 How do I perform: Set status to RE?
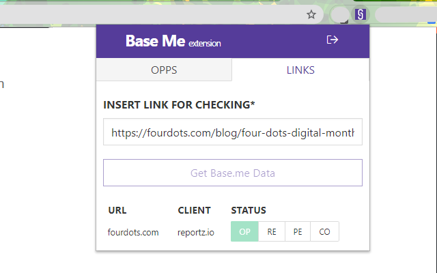[x=272, y=231]
